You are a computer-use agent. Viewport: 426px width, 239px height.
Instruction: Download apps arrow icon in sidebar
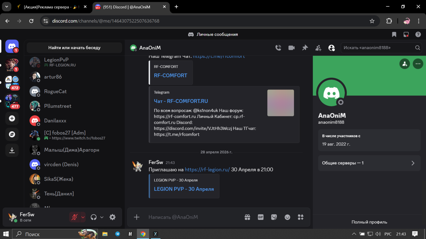12,150
